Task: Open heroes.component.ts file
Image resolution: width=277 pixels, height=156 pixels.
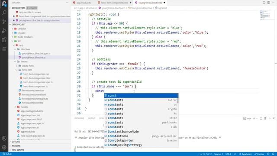Action: pyautogui.click(x=32, y=103)
